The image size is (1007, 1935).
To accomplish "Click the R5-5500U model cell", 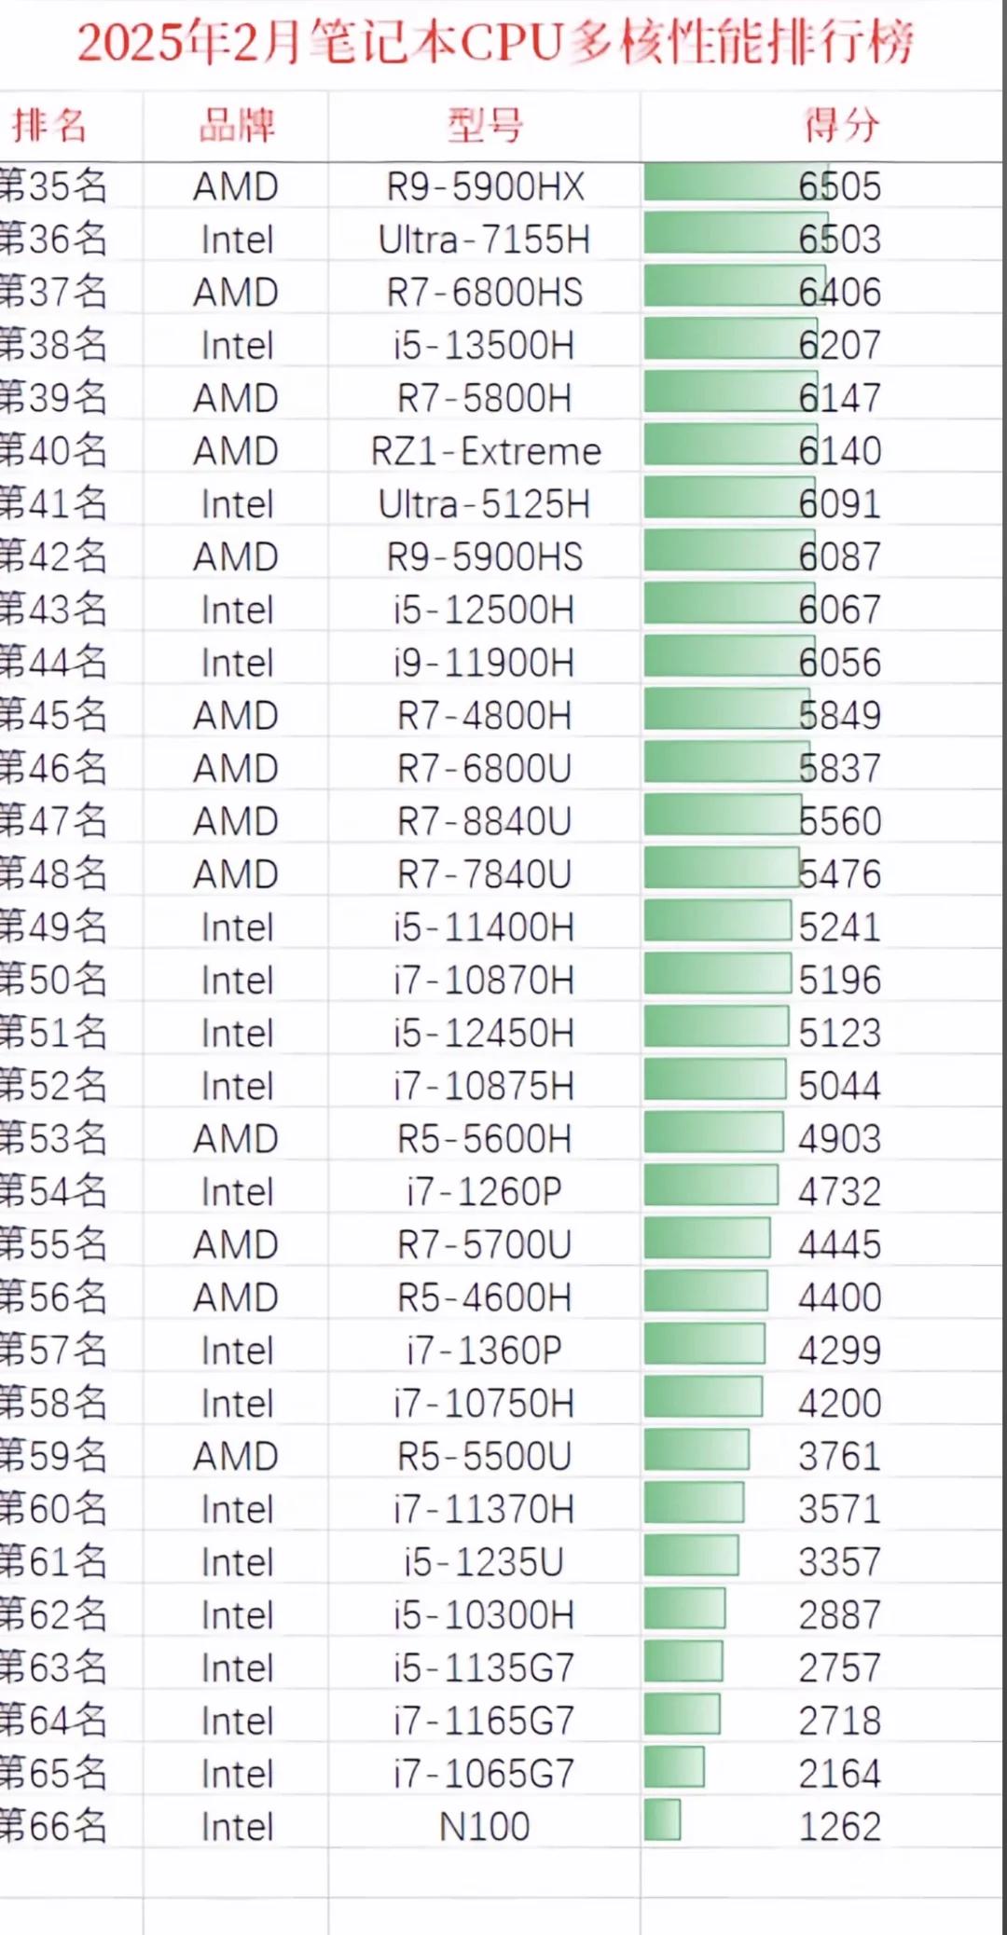I will click(x=485, y=1456).
